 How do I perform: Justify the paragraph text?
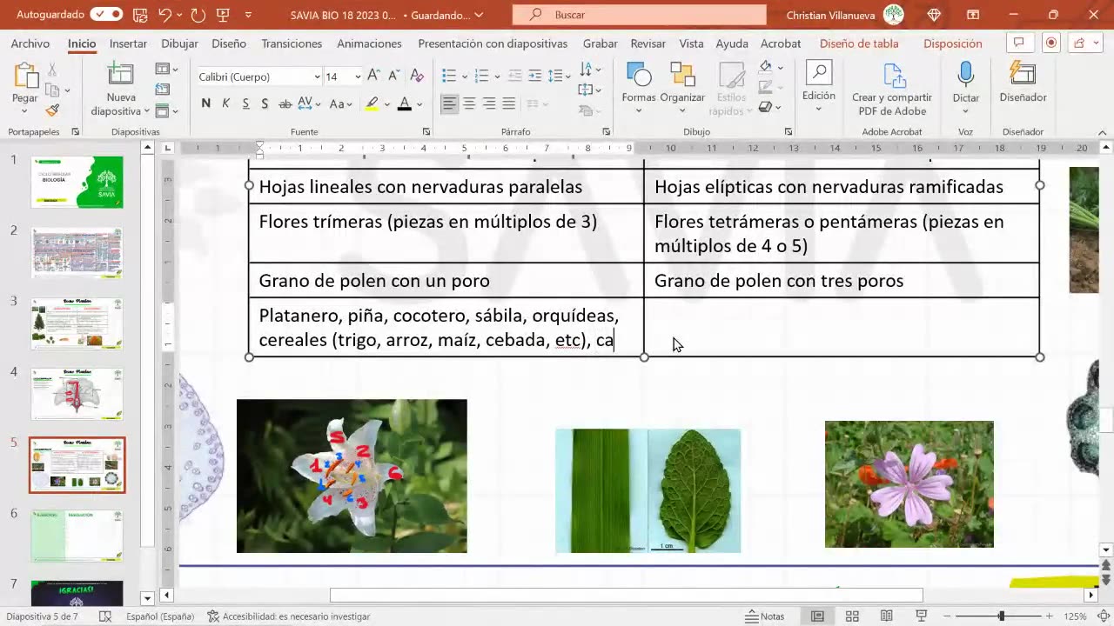509,103
